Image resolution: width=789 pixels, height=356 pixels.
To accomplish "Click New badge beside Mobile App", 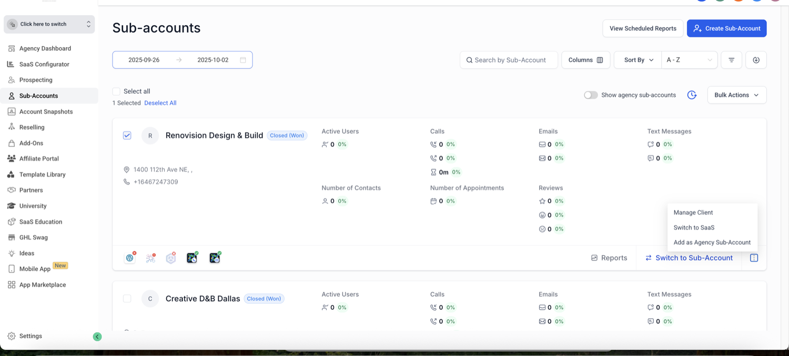I will 60,266.
